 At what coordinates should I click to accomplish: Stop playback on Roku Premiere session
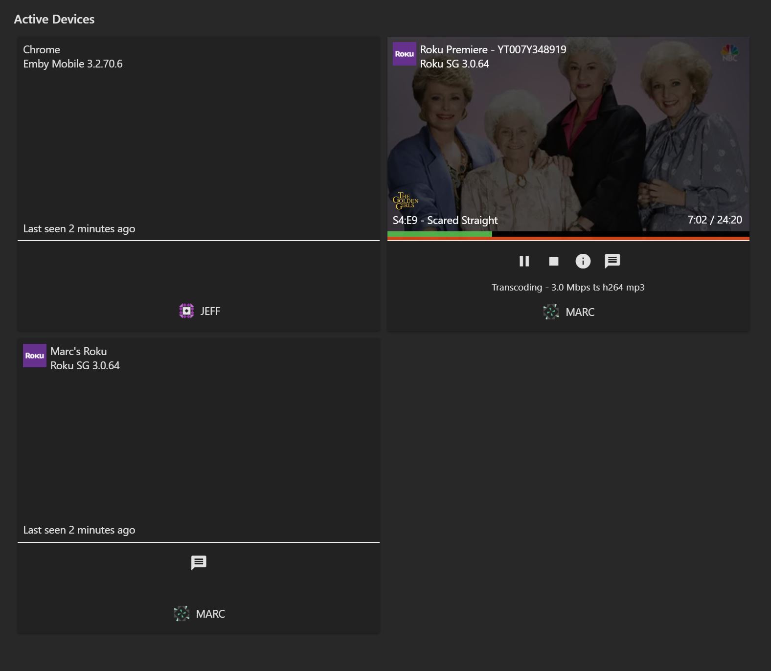[x=553, y=261]
